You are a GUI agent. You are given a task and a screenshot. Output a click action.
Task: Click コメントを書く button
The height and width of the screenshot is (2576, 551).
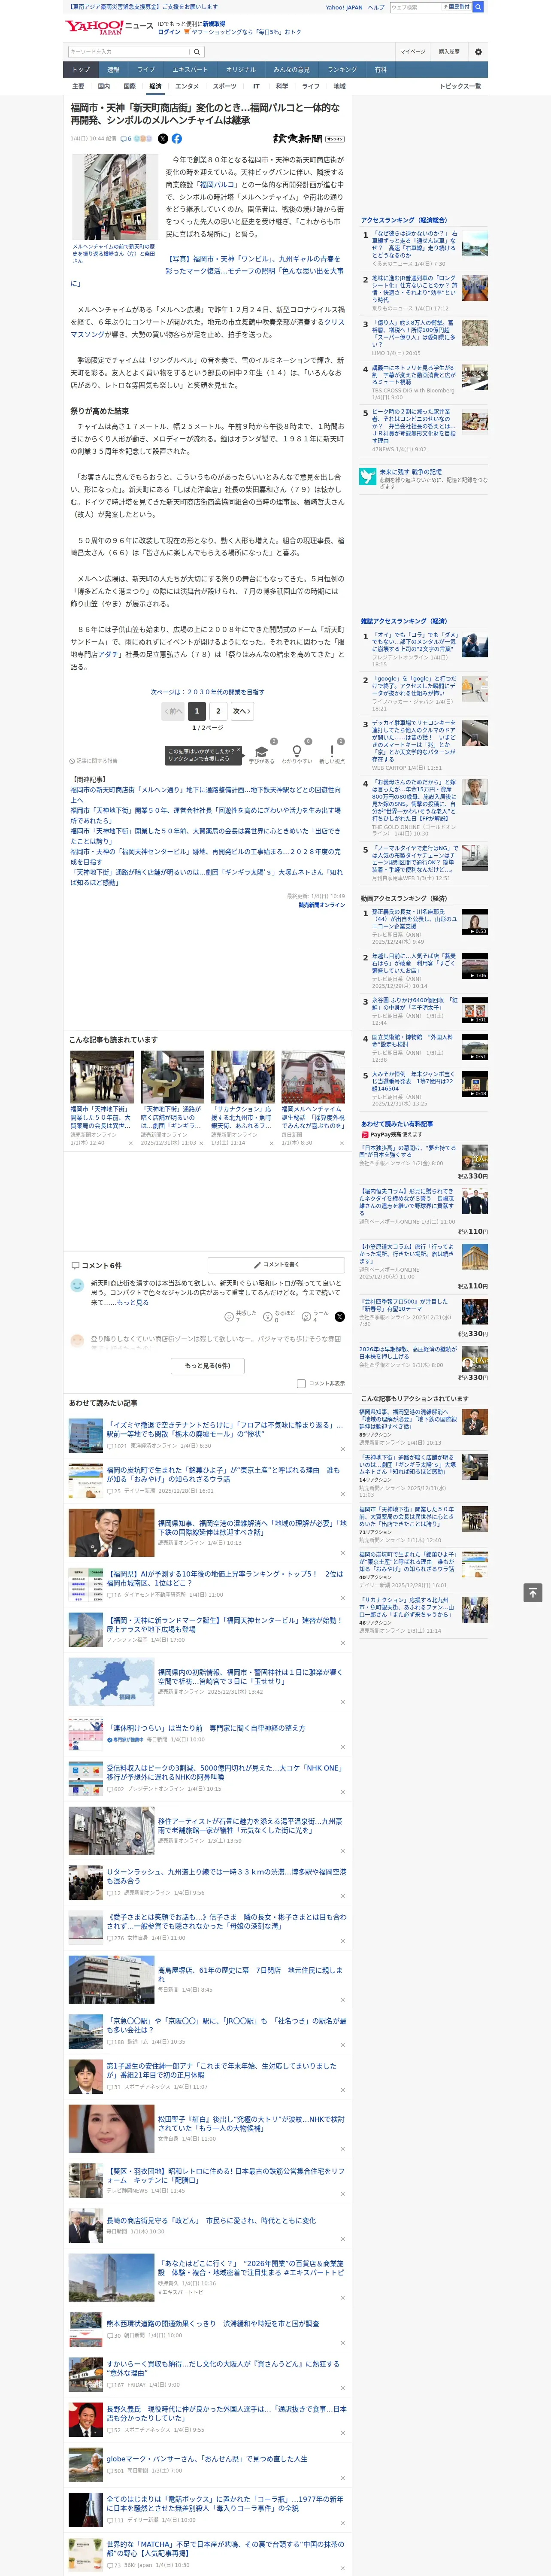coord(276,1264)
